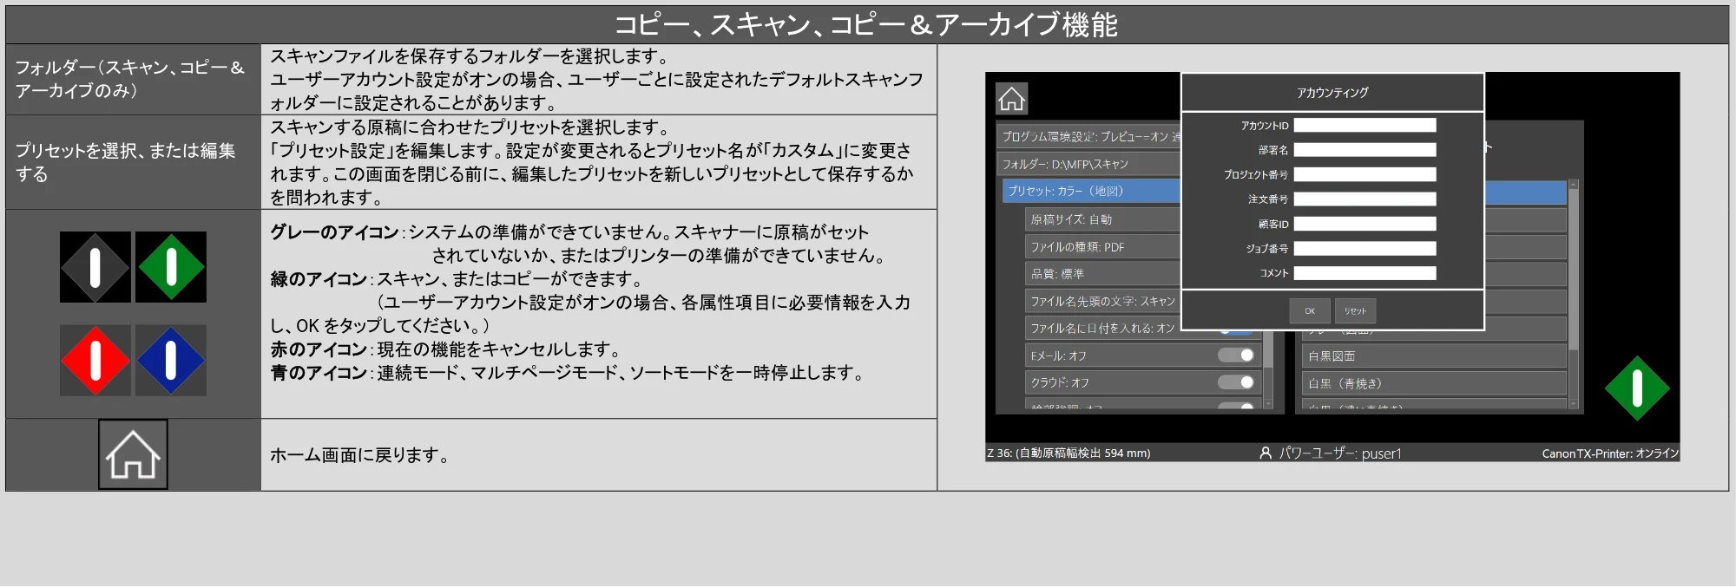Click the プリセットを選択、または編集する cell
The height and width of the screenshot is (587, 1736).
pos(133,162)
